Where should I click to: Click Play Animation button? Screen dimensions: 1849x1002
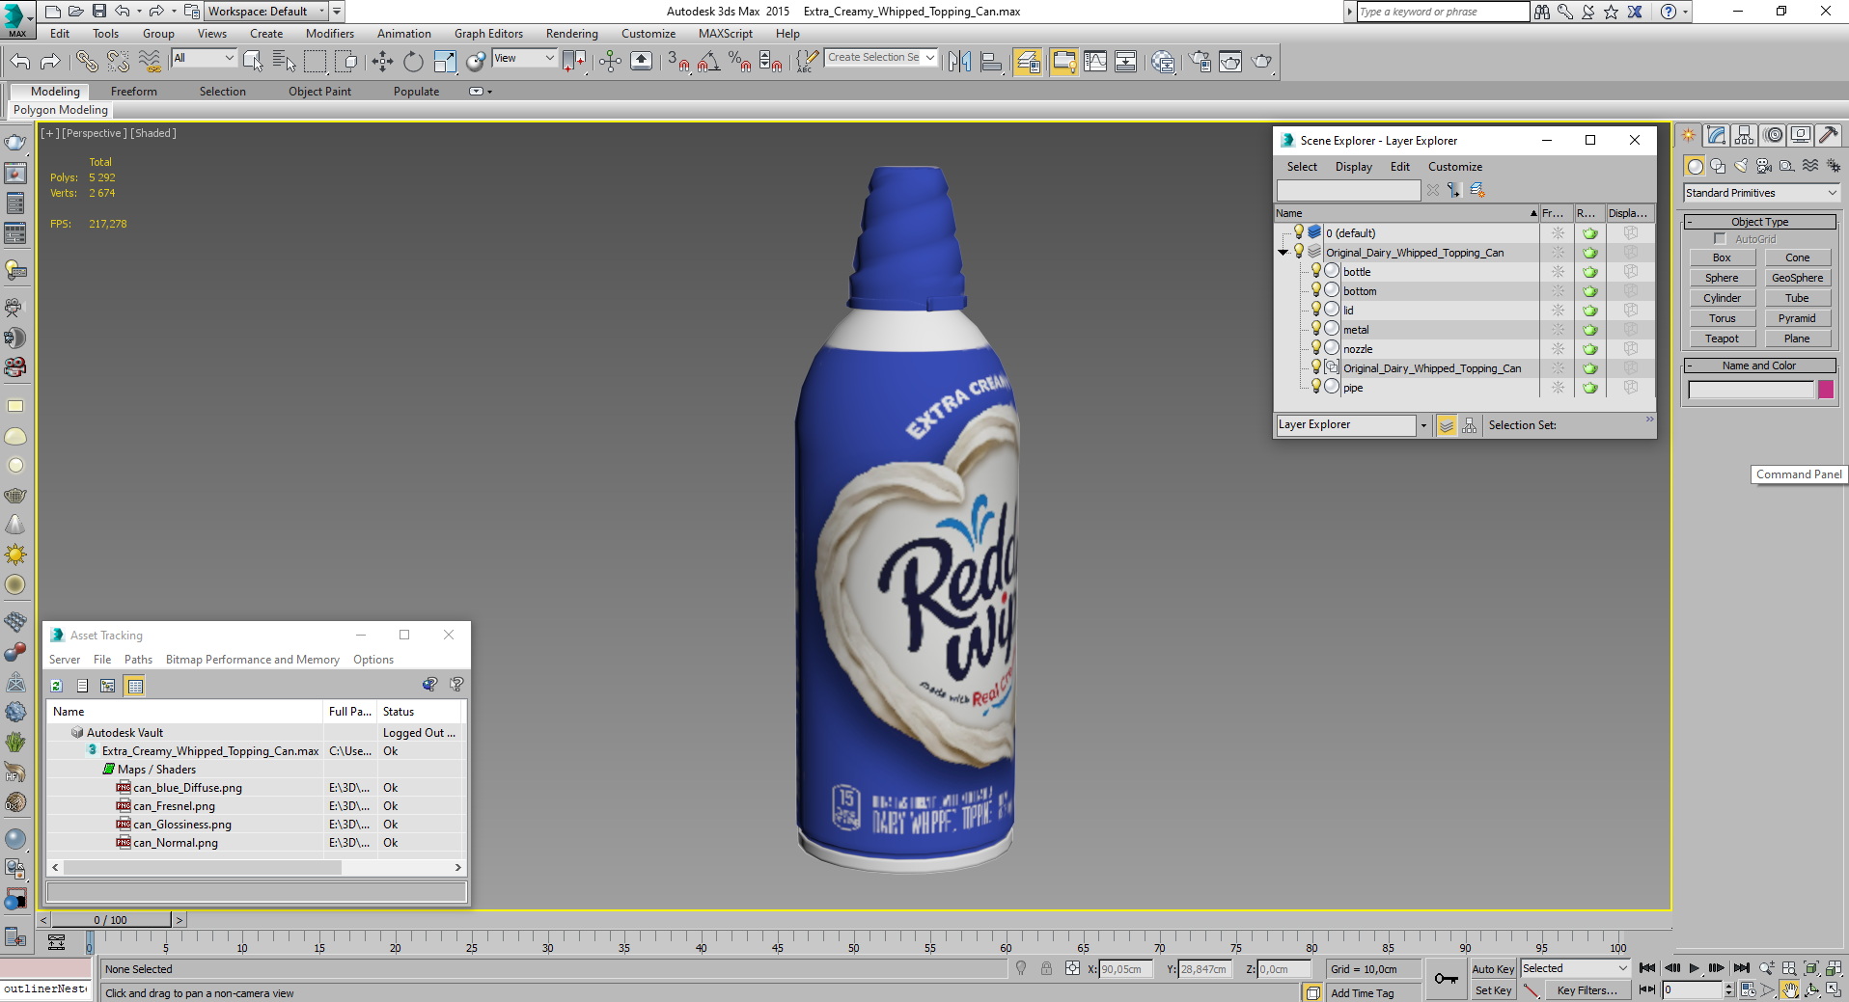pos(1694,968)
